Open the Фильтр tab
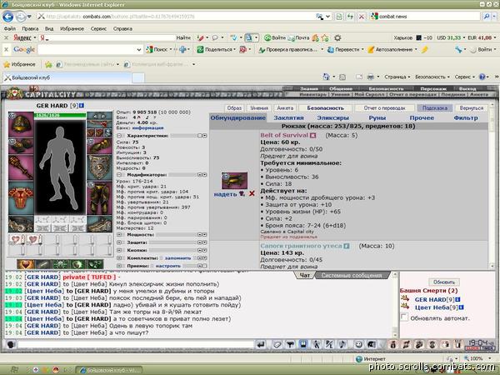The width and height of the screenshot is (500, 375). pos(466,117)
